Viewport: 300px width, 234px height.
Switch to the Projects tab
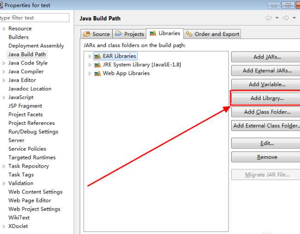(x=129, y=34)
